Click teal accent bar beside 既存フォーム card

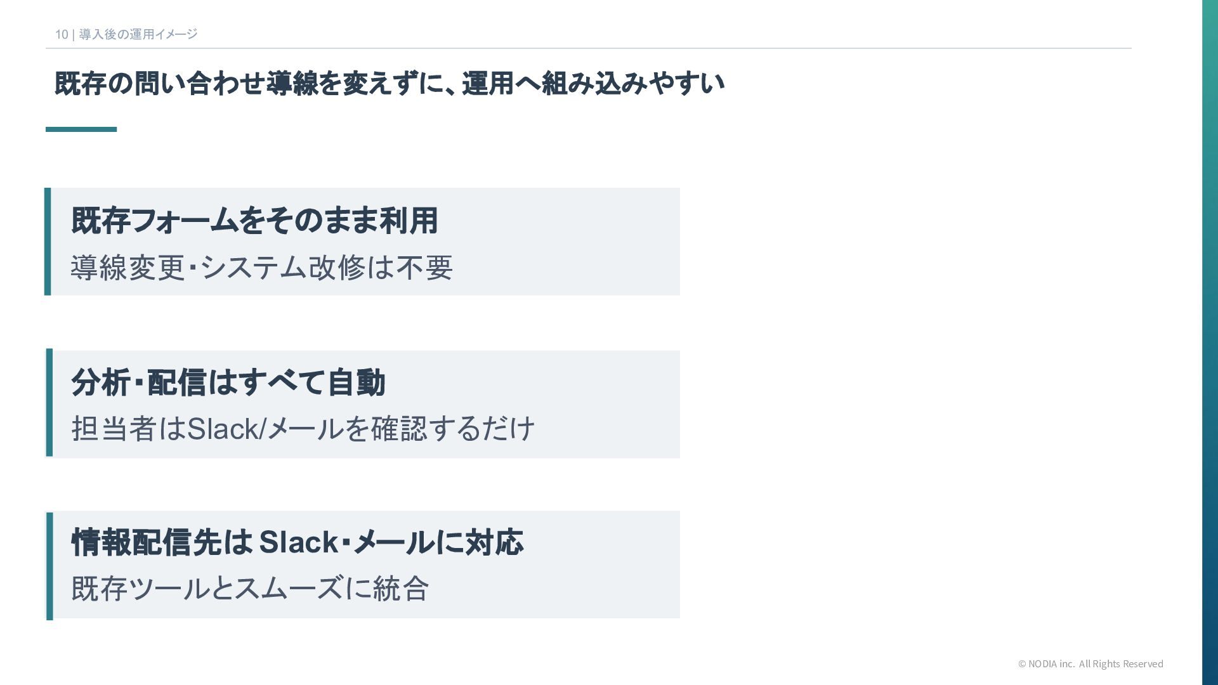(48, 242)
